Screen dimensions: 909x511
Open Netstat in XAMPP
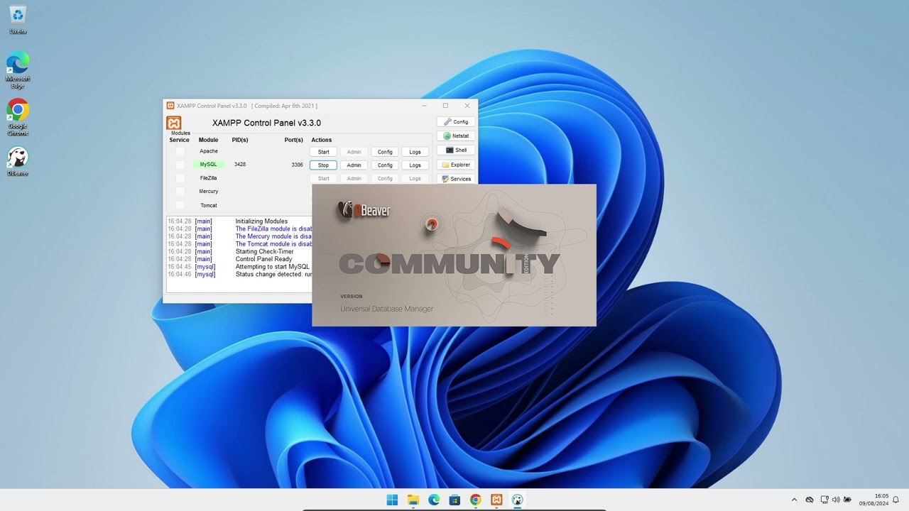(x=456, y=136)
